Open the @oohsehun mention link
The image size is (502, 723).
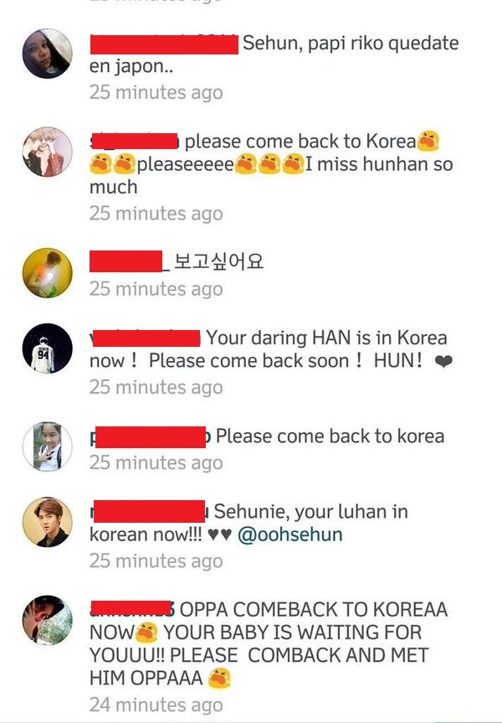(x=289, y=535)
